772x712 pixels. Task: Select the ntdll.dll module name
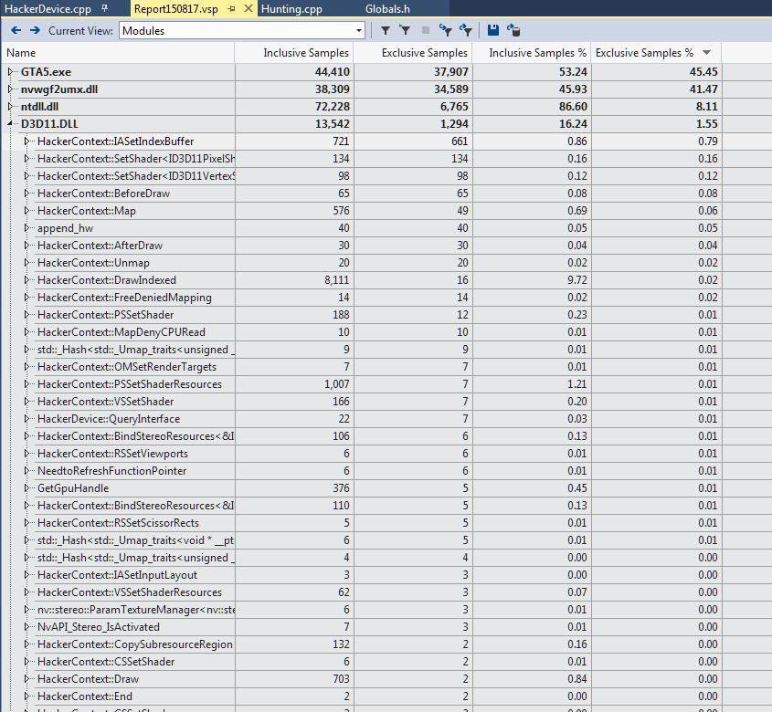point(39,106)
